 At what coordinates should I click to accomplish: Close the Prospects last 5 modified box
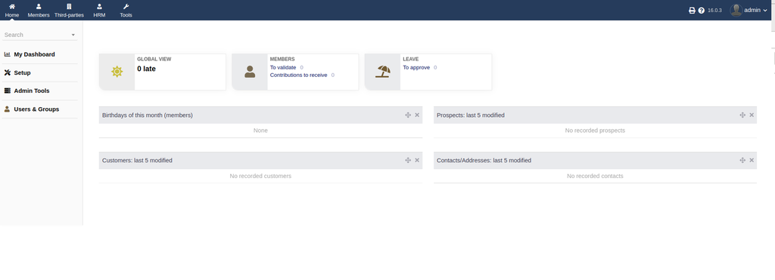coord(752,115)
